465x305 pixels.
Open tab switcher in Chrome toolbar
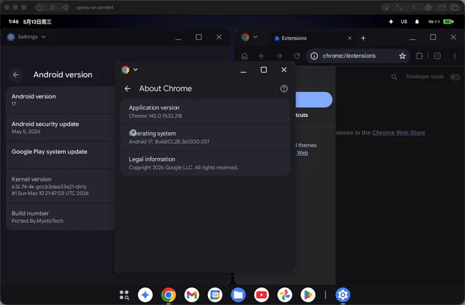click(x=437, y=56)
